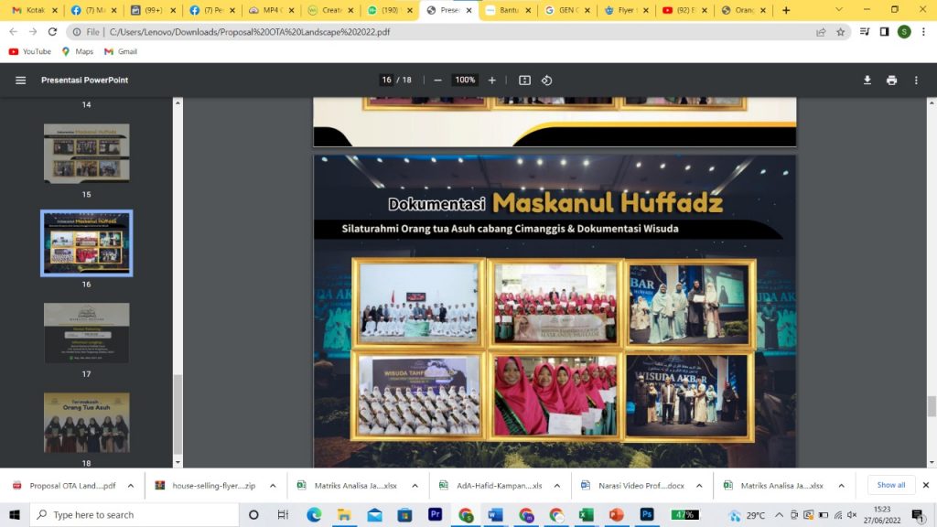The width and height of the screenshot is (937, 527).
Task: Open the Chrome profile avatar
Action: [904, 32]
